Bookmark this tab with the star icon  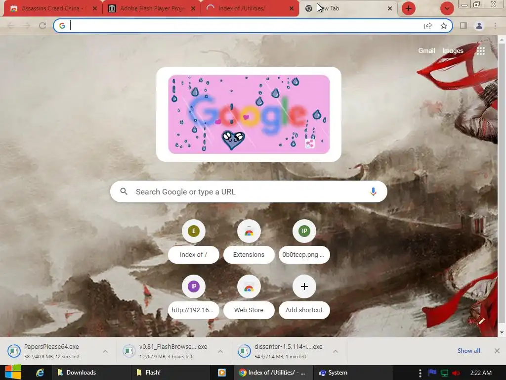click(x=444, y=26)
